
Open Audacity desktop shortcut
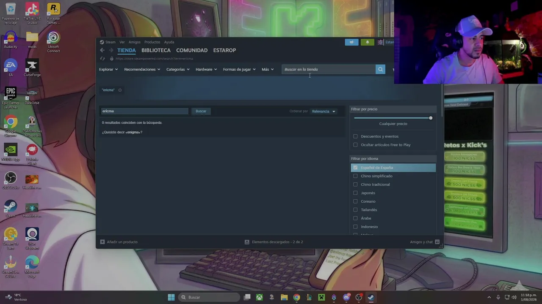(11, 41)
